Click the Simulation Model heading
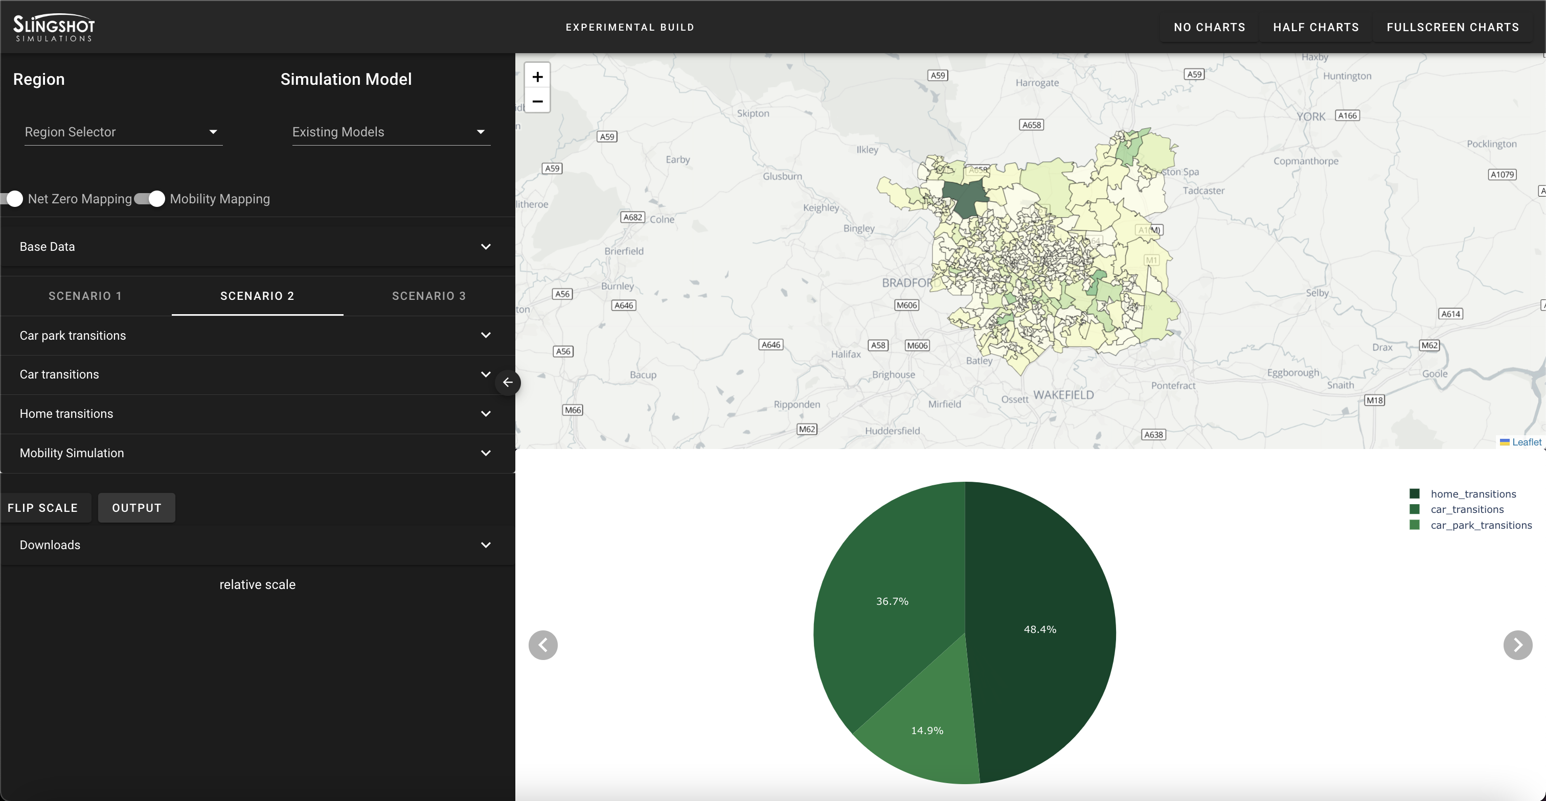The width and height of the screenshot is (1546, 801). [346, 79]
